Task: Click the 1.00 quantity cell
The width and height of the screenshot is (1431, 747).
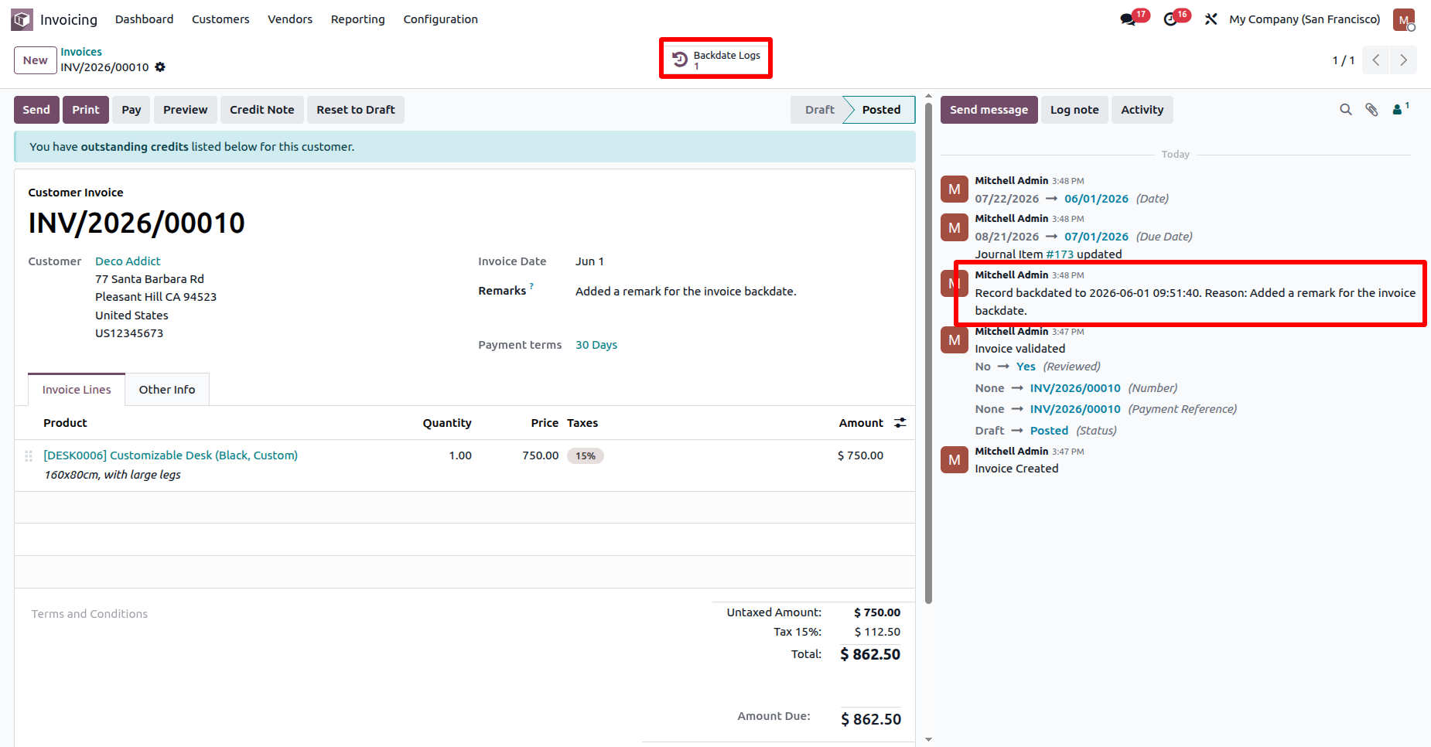Action: 460,455
